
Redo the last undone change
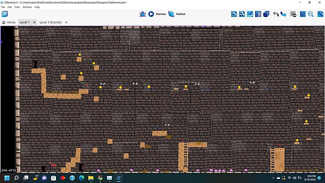tap(284, 14)
